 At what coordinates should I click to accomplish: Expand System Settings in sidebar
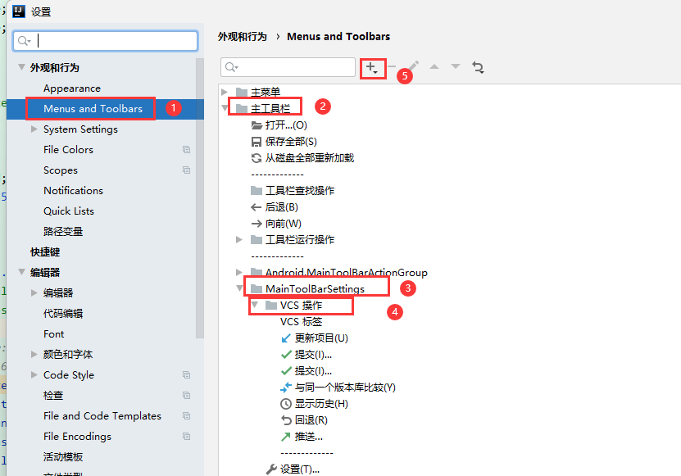pyautogui.click(x=34, y=129)
